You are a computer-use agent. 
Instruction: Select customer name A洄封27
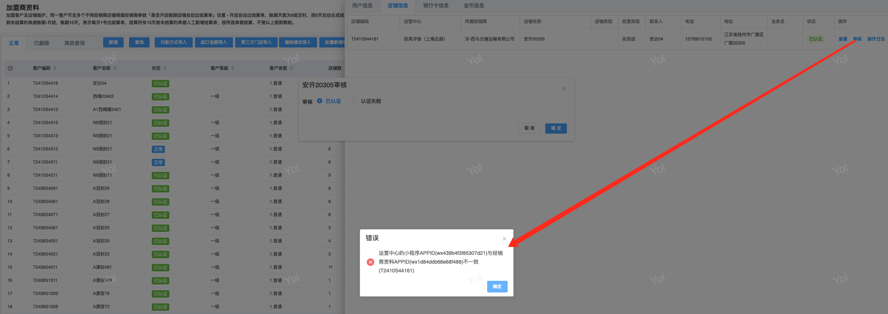point(101,215)
